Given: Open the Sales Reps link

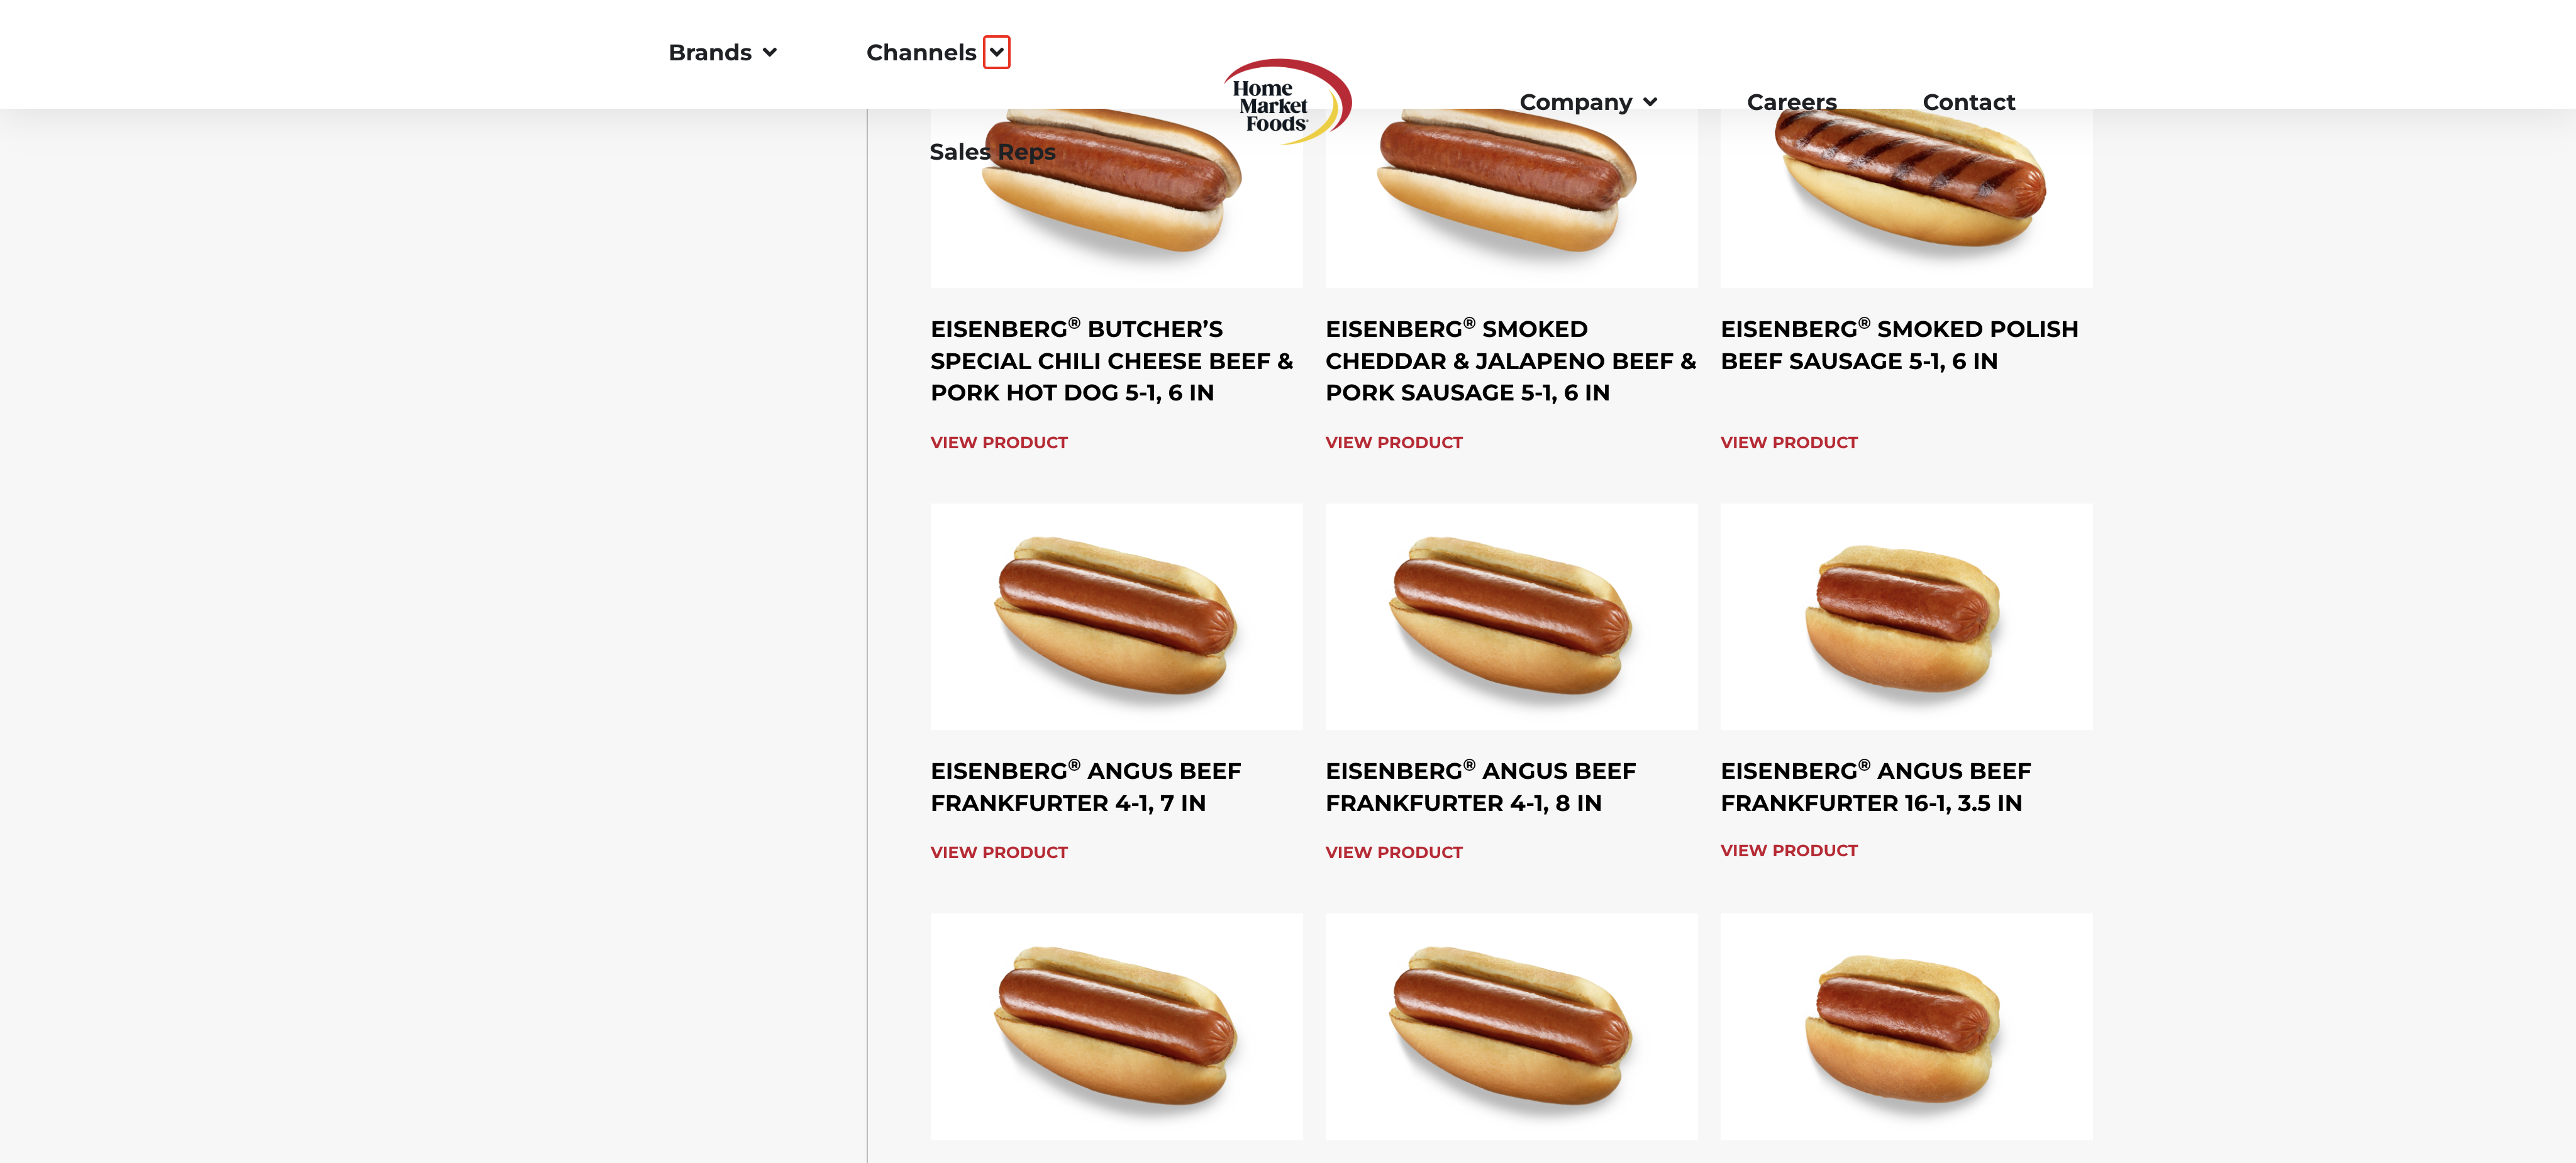Looking at the screenshot, I should pos(992,152).
